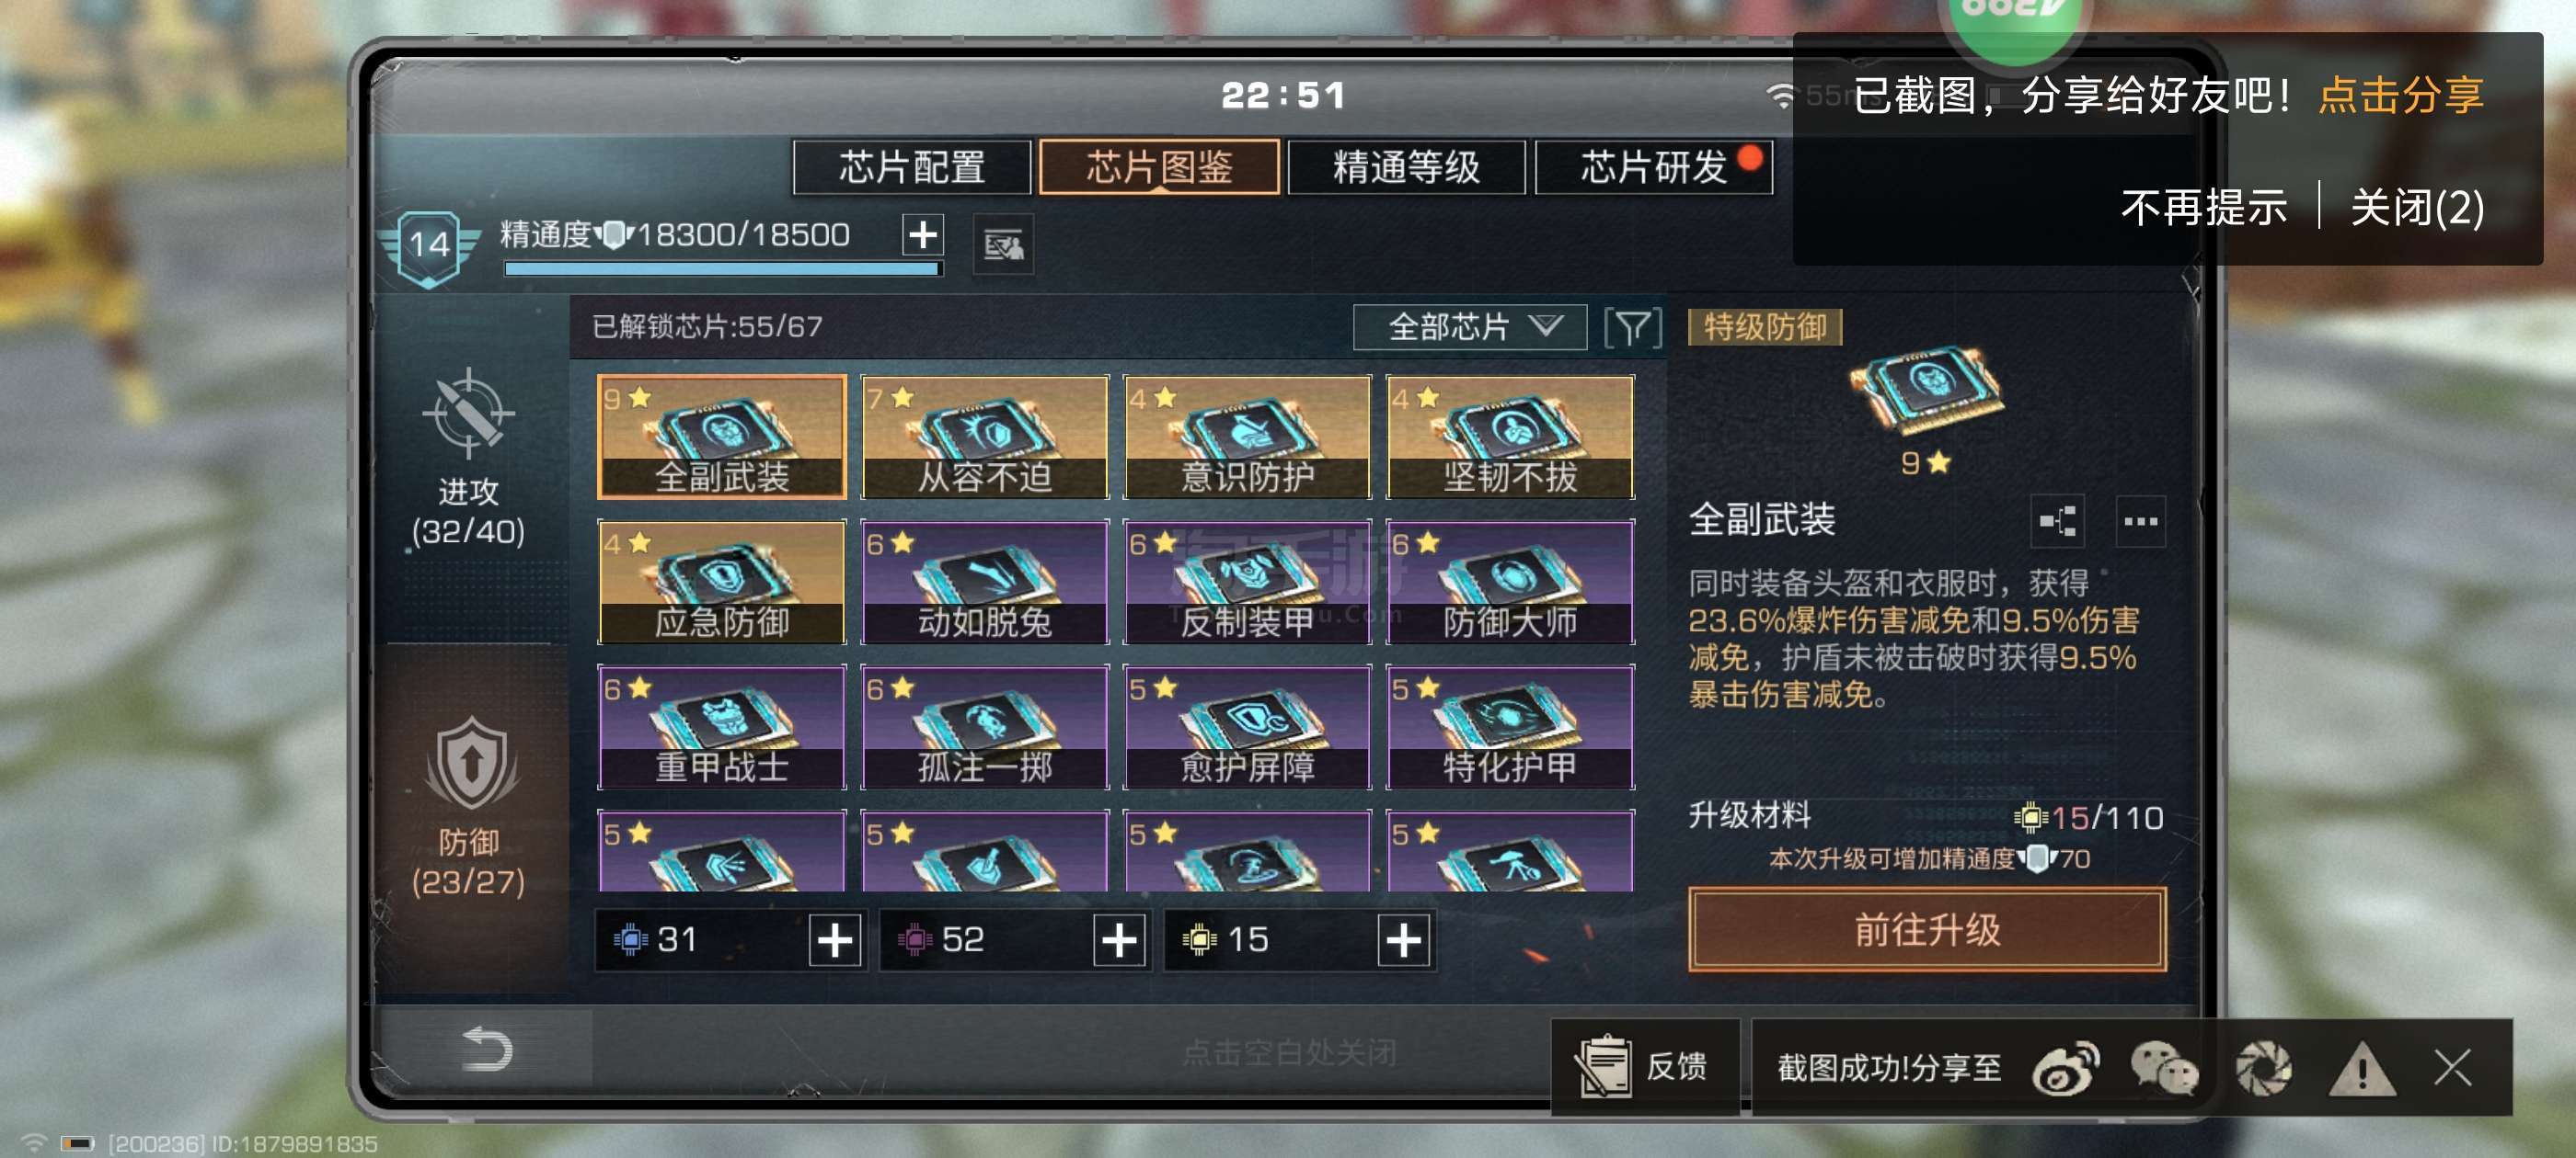Viewport: 2576px width, 1158px height.
Task: Add mastery points with plus button
Action: tap(922, 234)
